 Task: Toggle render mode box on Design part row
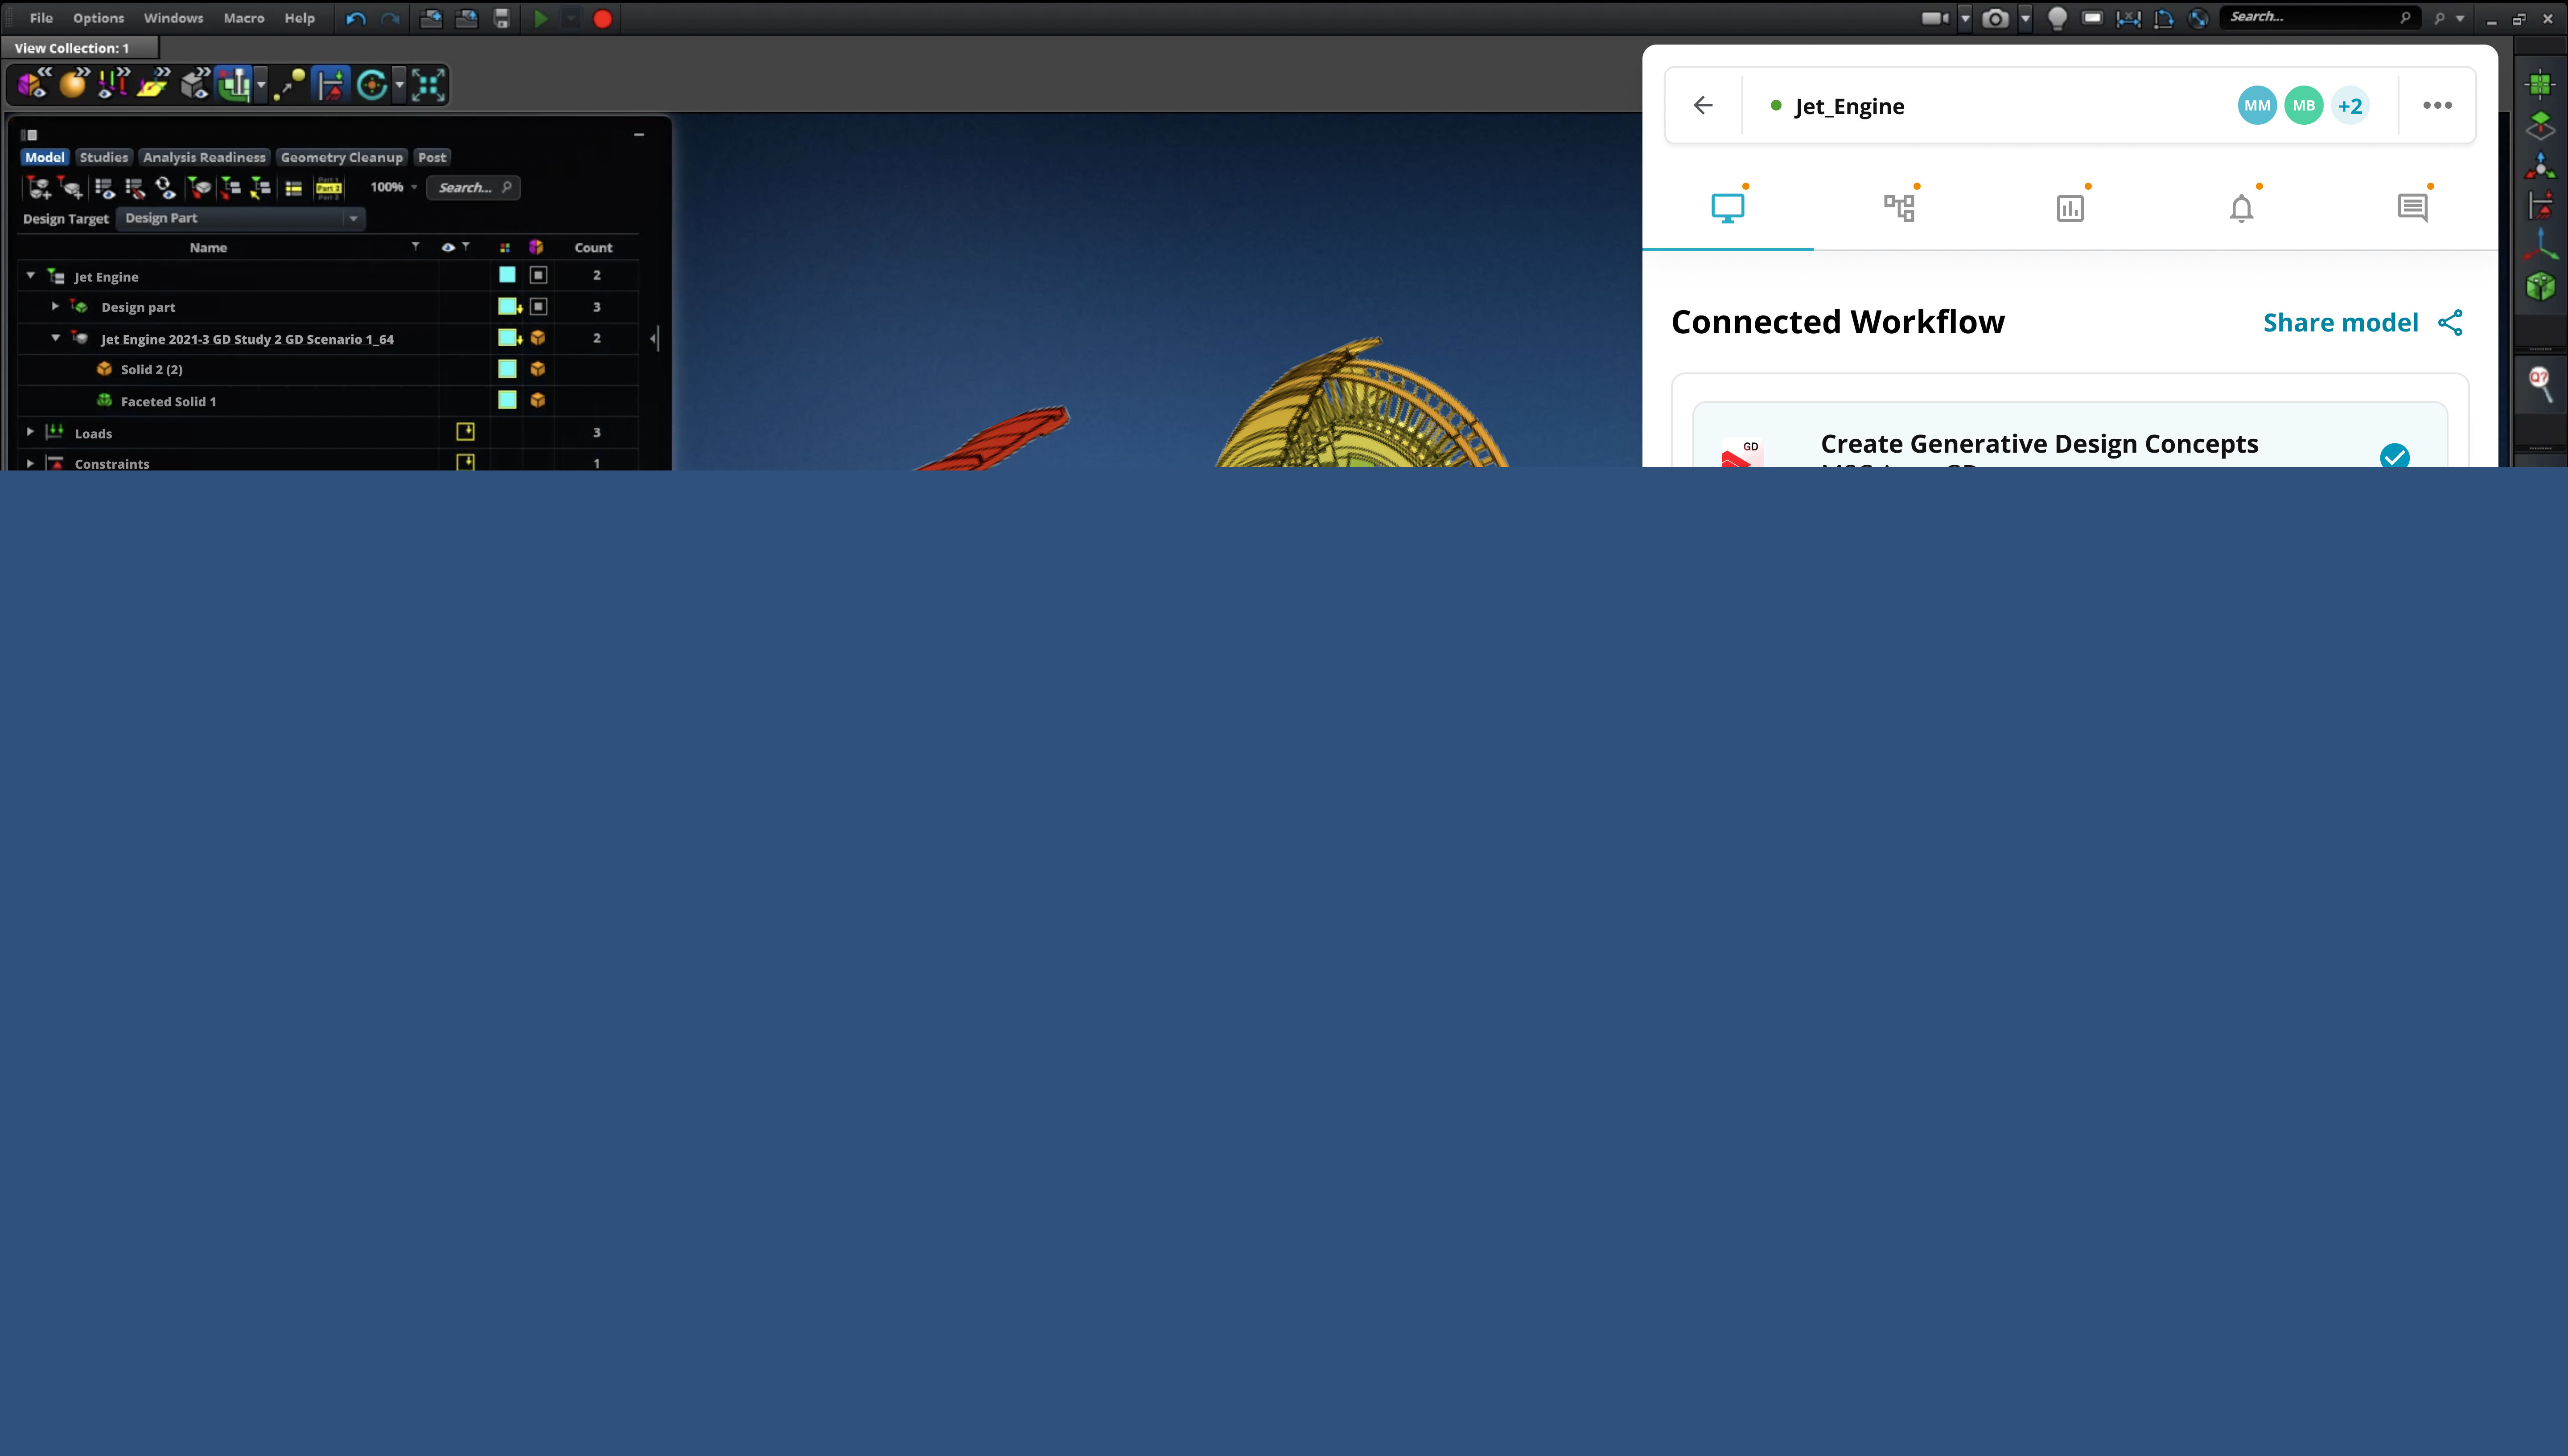click(538, 306)
